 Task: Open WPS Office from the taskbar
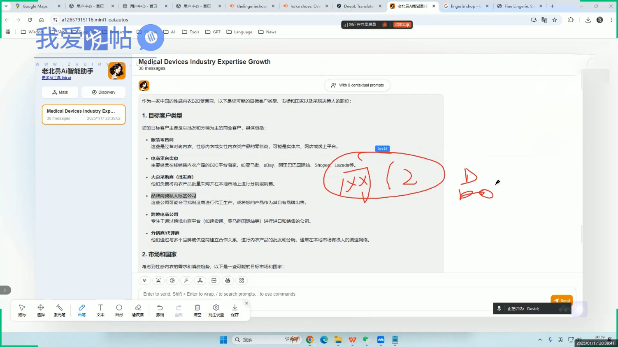click(352, 340)
